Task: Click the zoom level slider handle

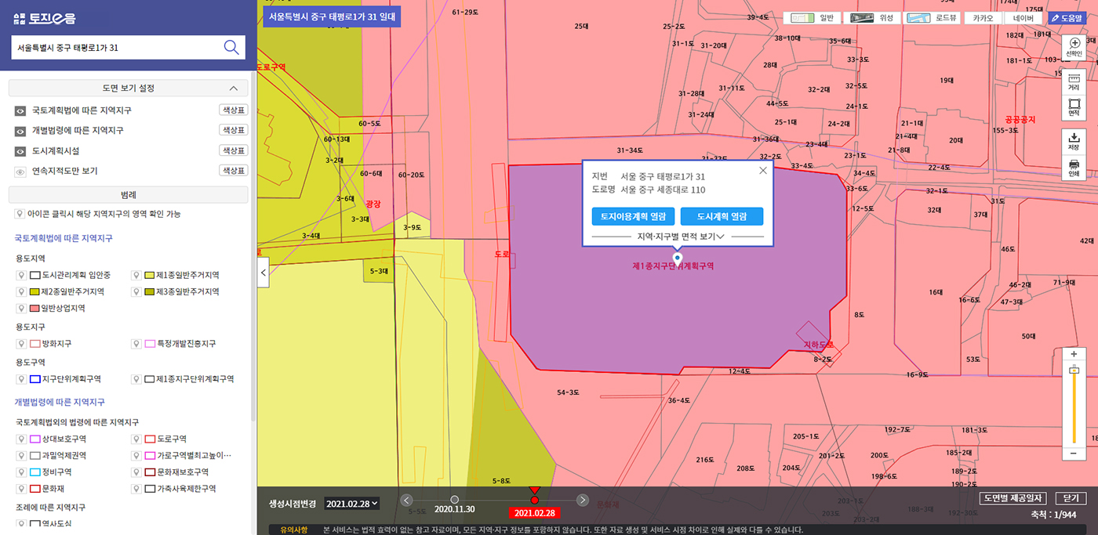Action: click(x=1074, y=371)
